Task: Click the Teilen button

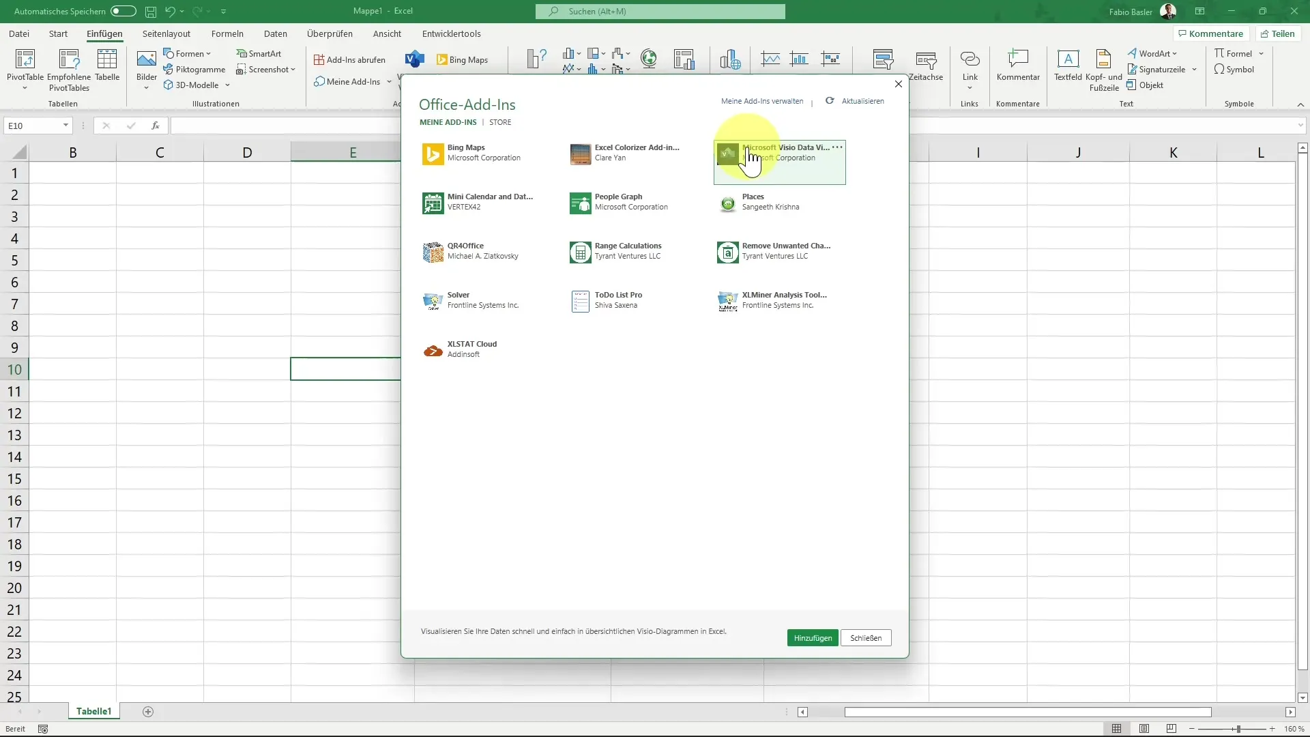Action: tap(1278, 33)
